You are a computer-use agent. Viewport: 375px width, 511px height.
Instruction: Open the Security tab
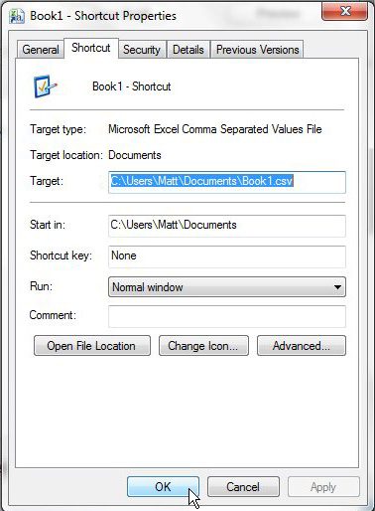(142, 50)
